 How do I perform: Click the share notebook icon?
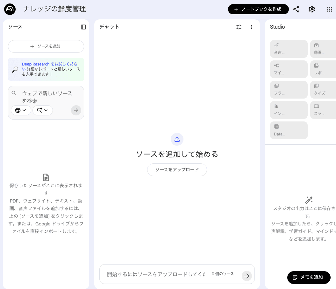coord(296,9)
